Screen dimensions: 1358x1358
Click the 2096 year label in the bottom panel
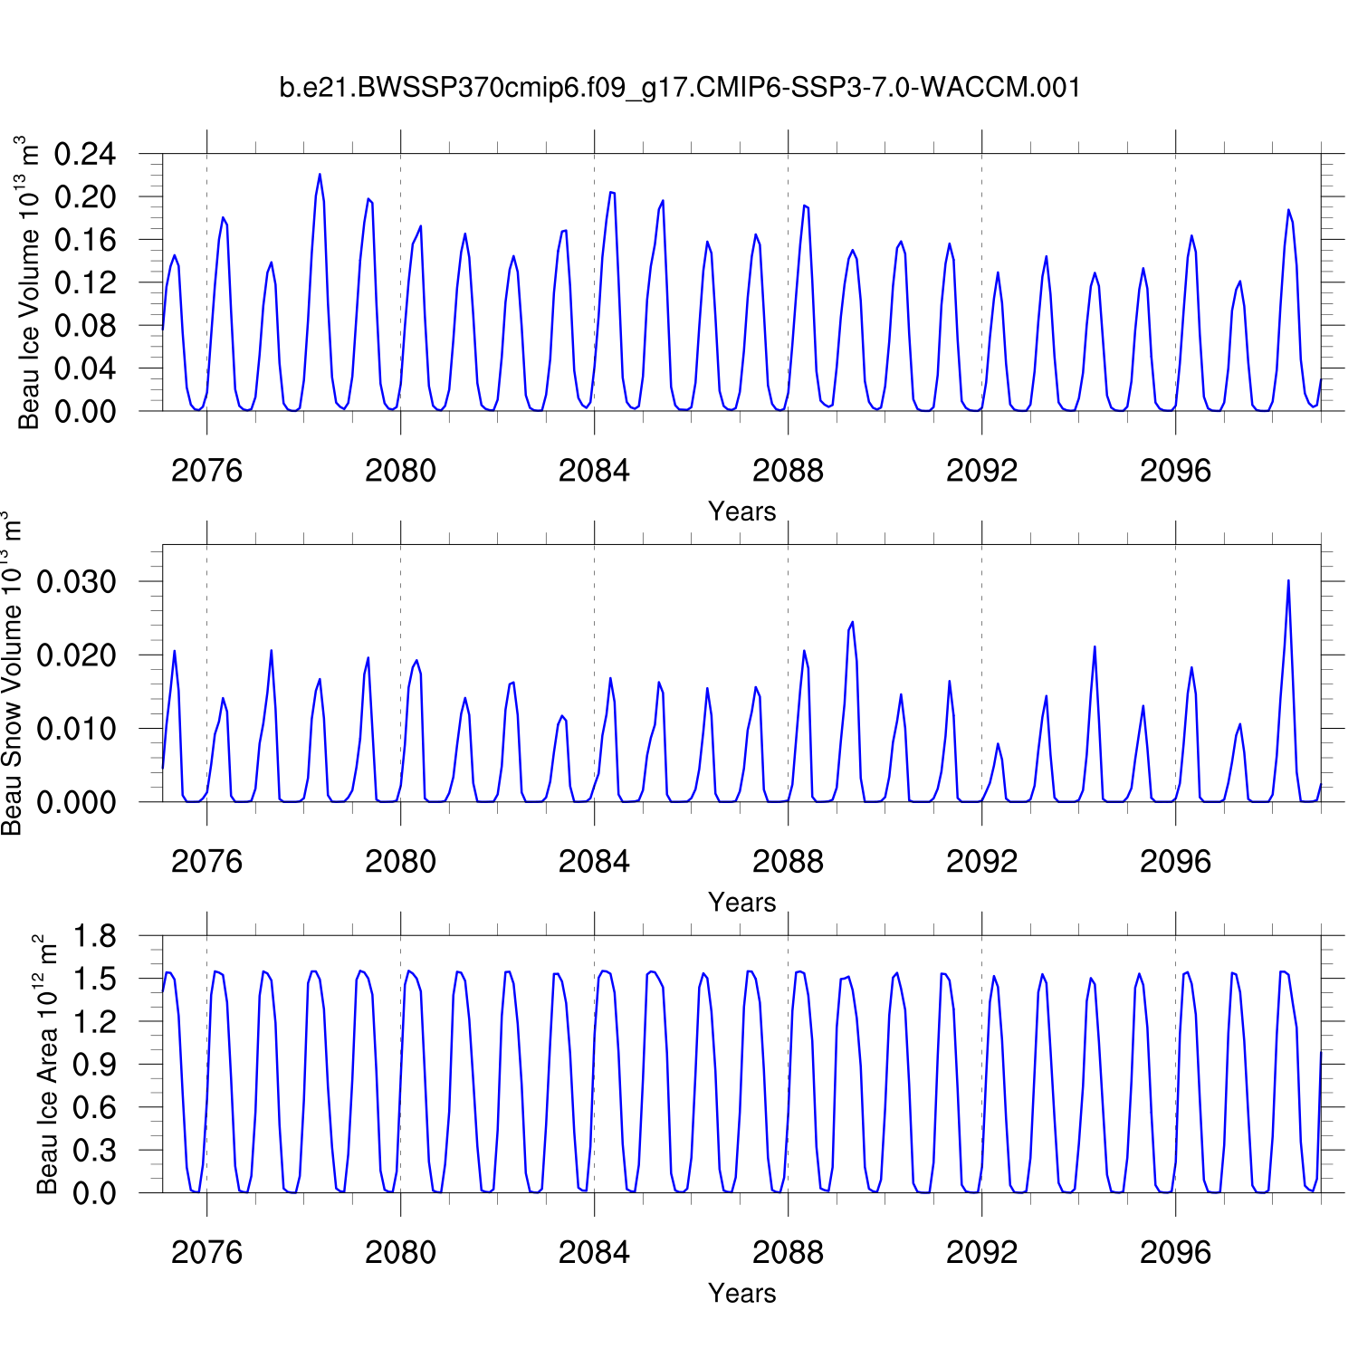pyautogui.click(x=1175, y=1253)
